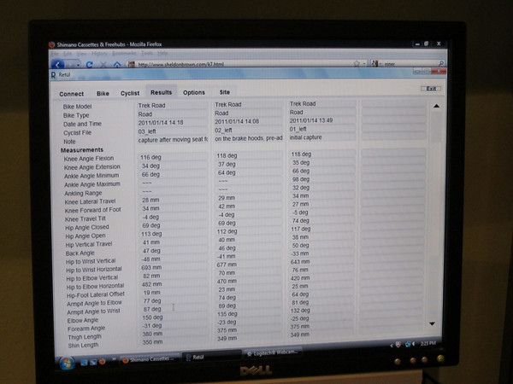Click the '150 deg' elbow angle value
The height and width of the screenshot is (384, 513).
(x=152, y=317)
